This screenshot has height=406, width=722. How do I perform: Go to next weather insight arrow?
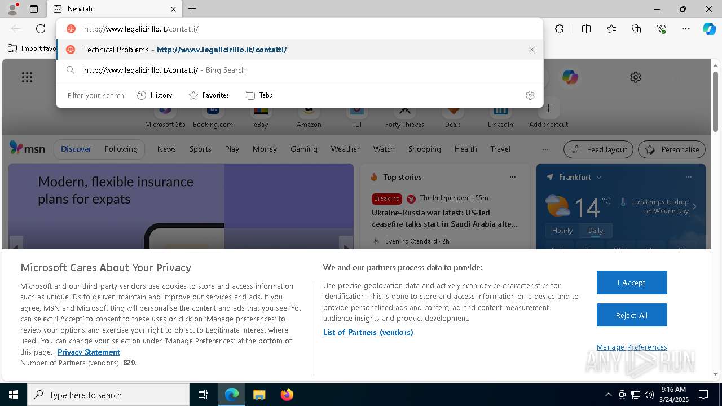click(694, 206)
